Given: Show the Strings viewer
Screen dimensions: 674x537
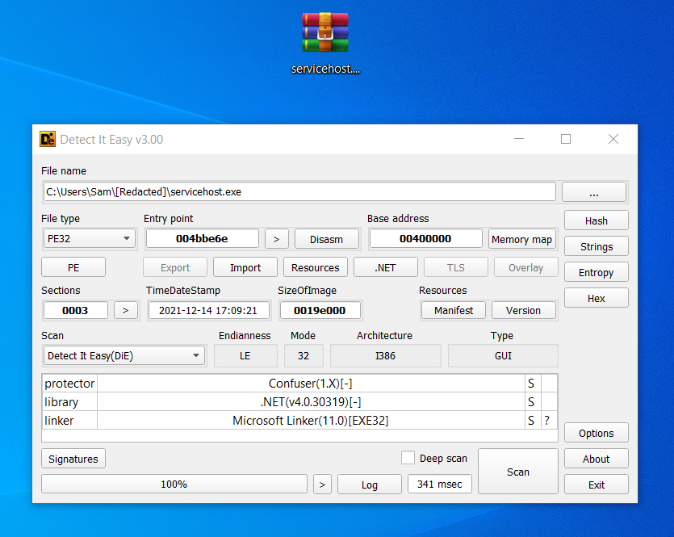Looking at the screenshot, I should pyautogui.click(x=596, y=247).
